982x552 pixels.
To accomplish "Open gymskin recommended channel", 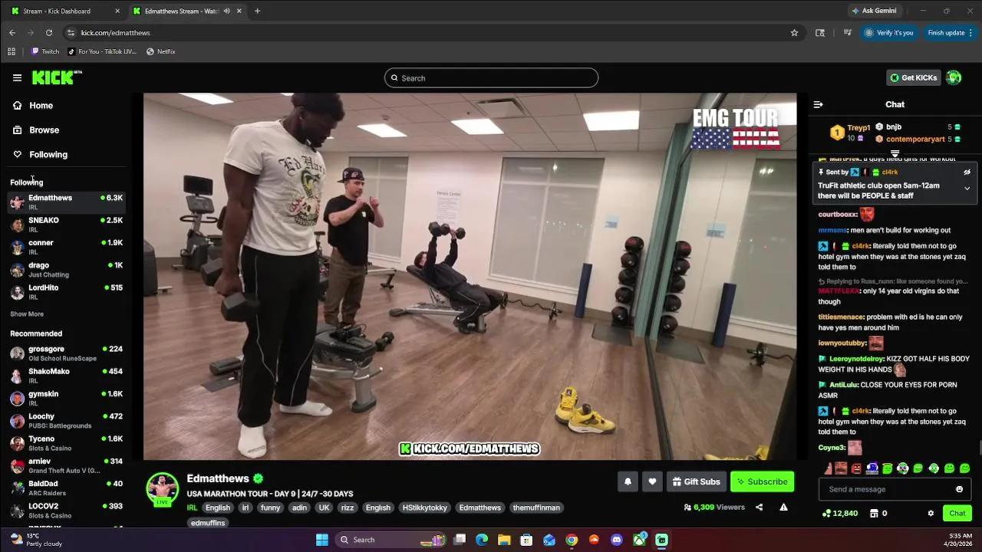I will coord(66,398).
